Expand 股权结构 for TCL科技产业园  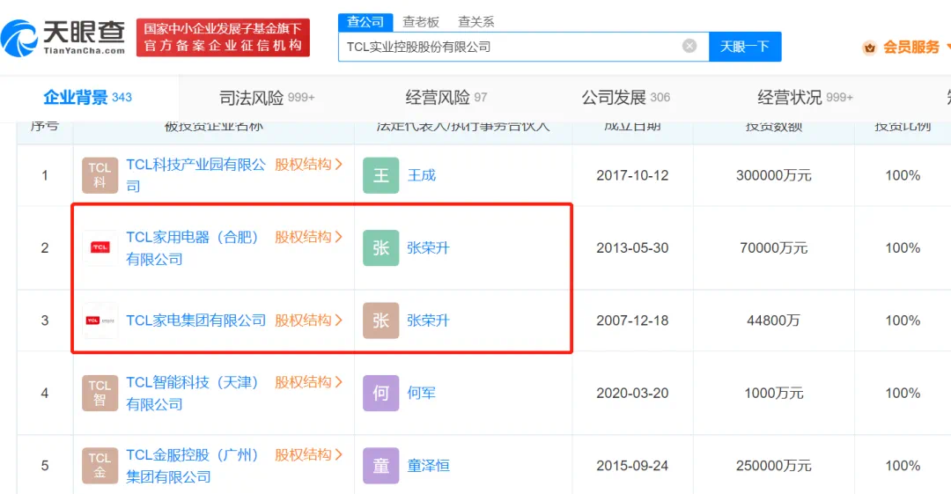(309, 165)
